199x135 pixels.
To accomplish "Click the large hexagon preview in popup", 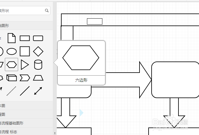I will 81,58.
